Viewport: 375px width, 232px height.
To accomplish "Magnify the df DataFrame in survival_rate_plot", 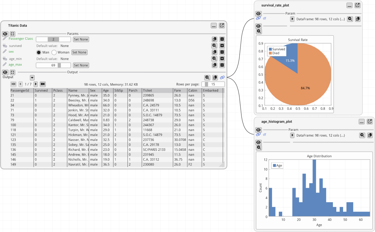I will (350, 19).
